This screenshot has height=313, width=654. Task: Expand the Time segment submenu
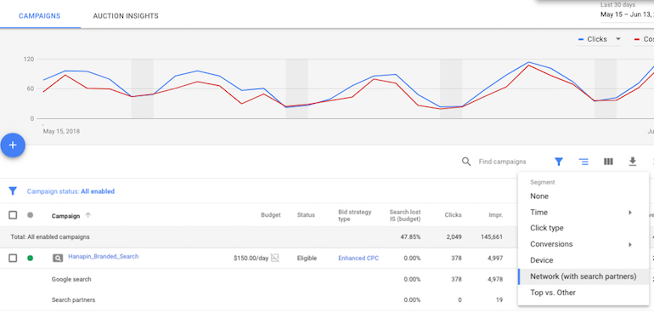pos(584,213)
